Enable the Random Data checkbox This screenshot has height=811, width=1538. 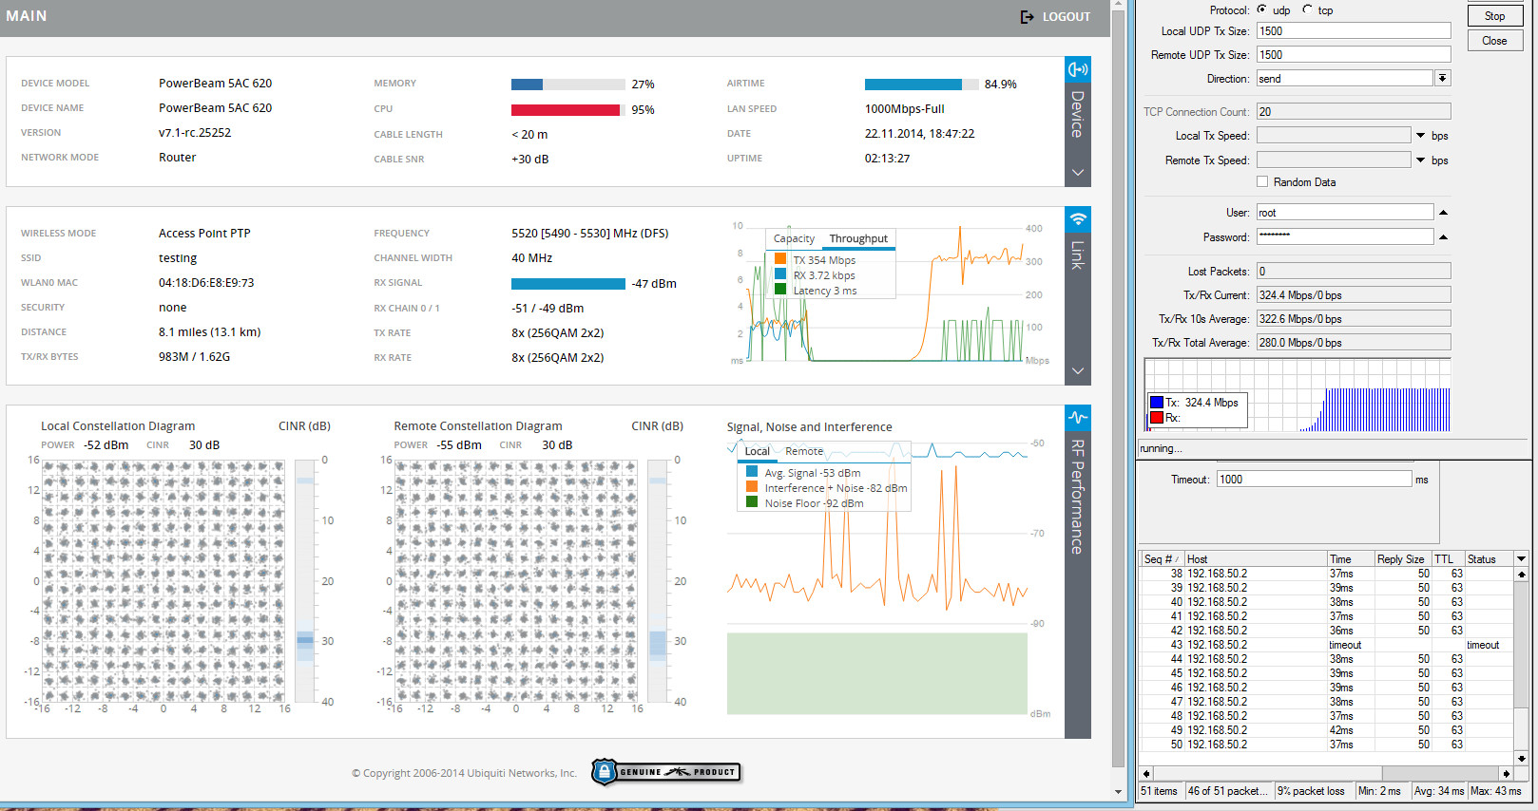click(x=1262, y=181)
